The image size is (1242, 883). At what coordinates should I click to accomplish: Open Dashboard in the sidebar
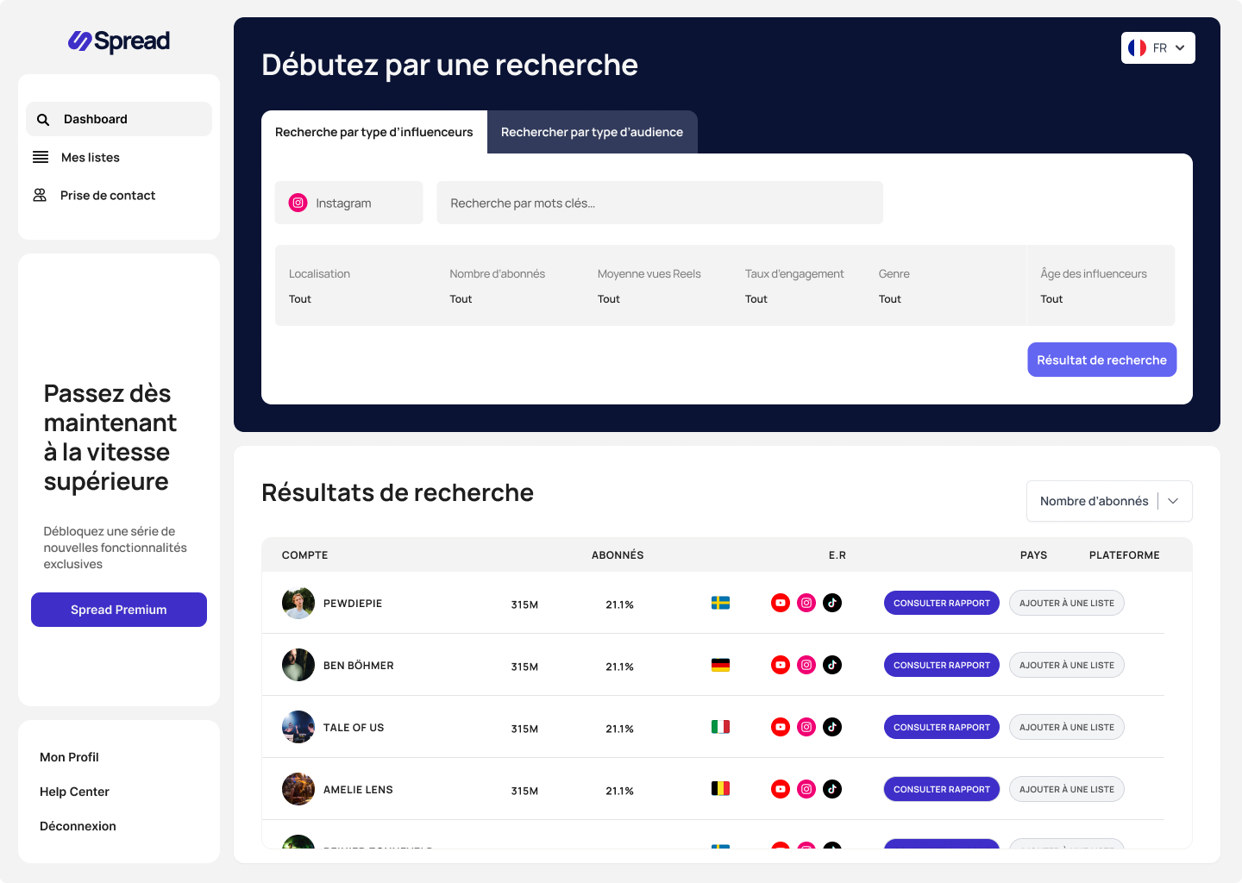tap(119, 119)
